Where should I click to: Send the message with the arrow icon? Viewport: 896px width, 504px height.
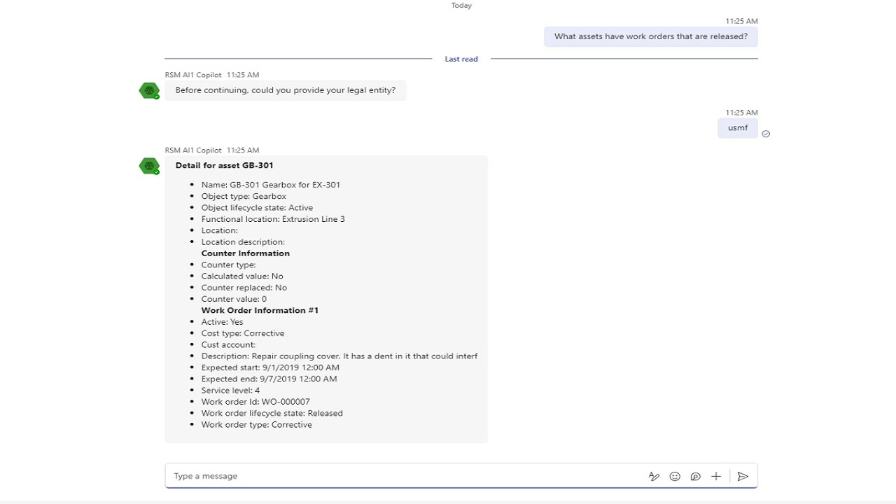(743, 476)
